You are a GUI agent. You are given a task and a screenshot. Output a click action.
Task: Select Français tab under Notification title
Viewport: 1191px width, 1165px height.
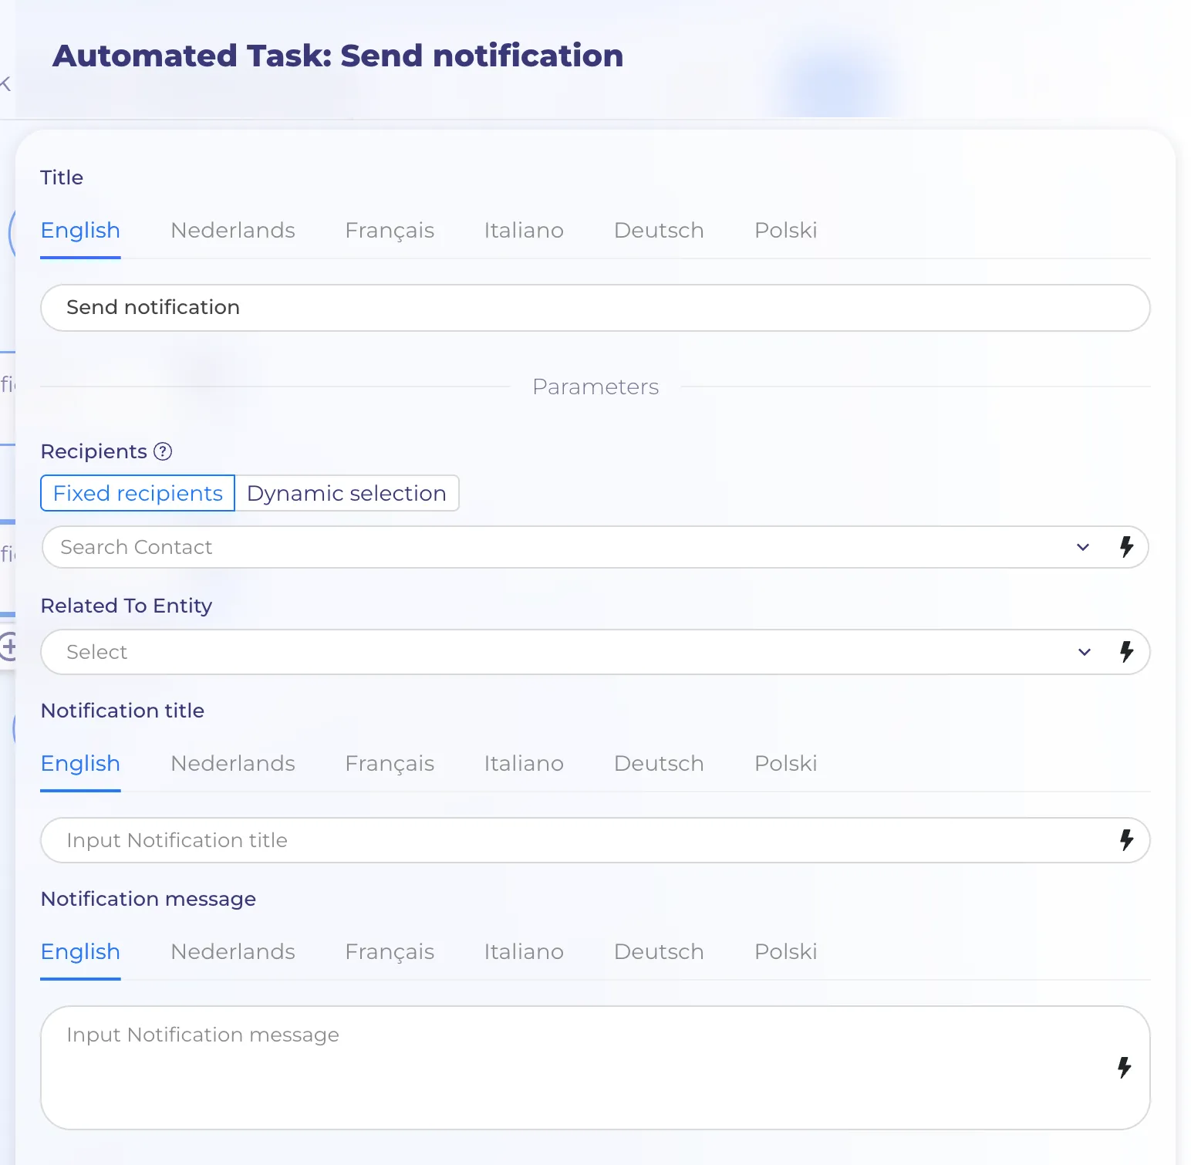pos(390,763)
